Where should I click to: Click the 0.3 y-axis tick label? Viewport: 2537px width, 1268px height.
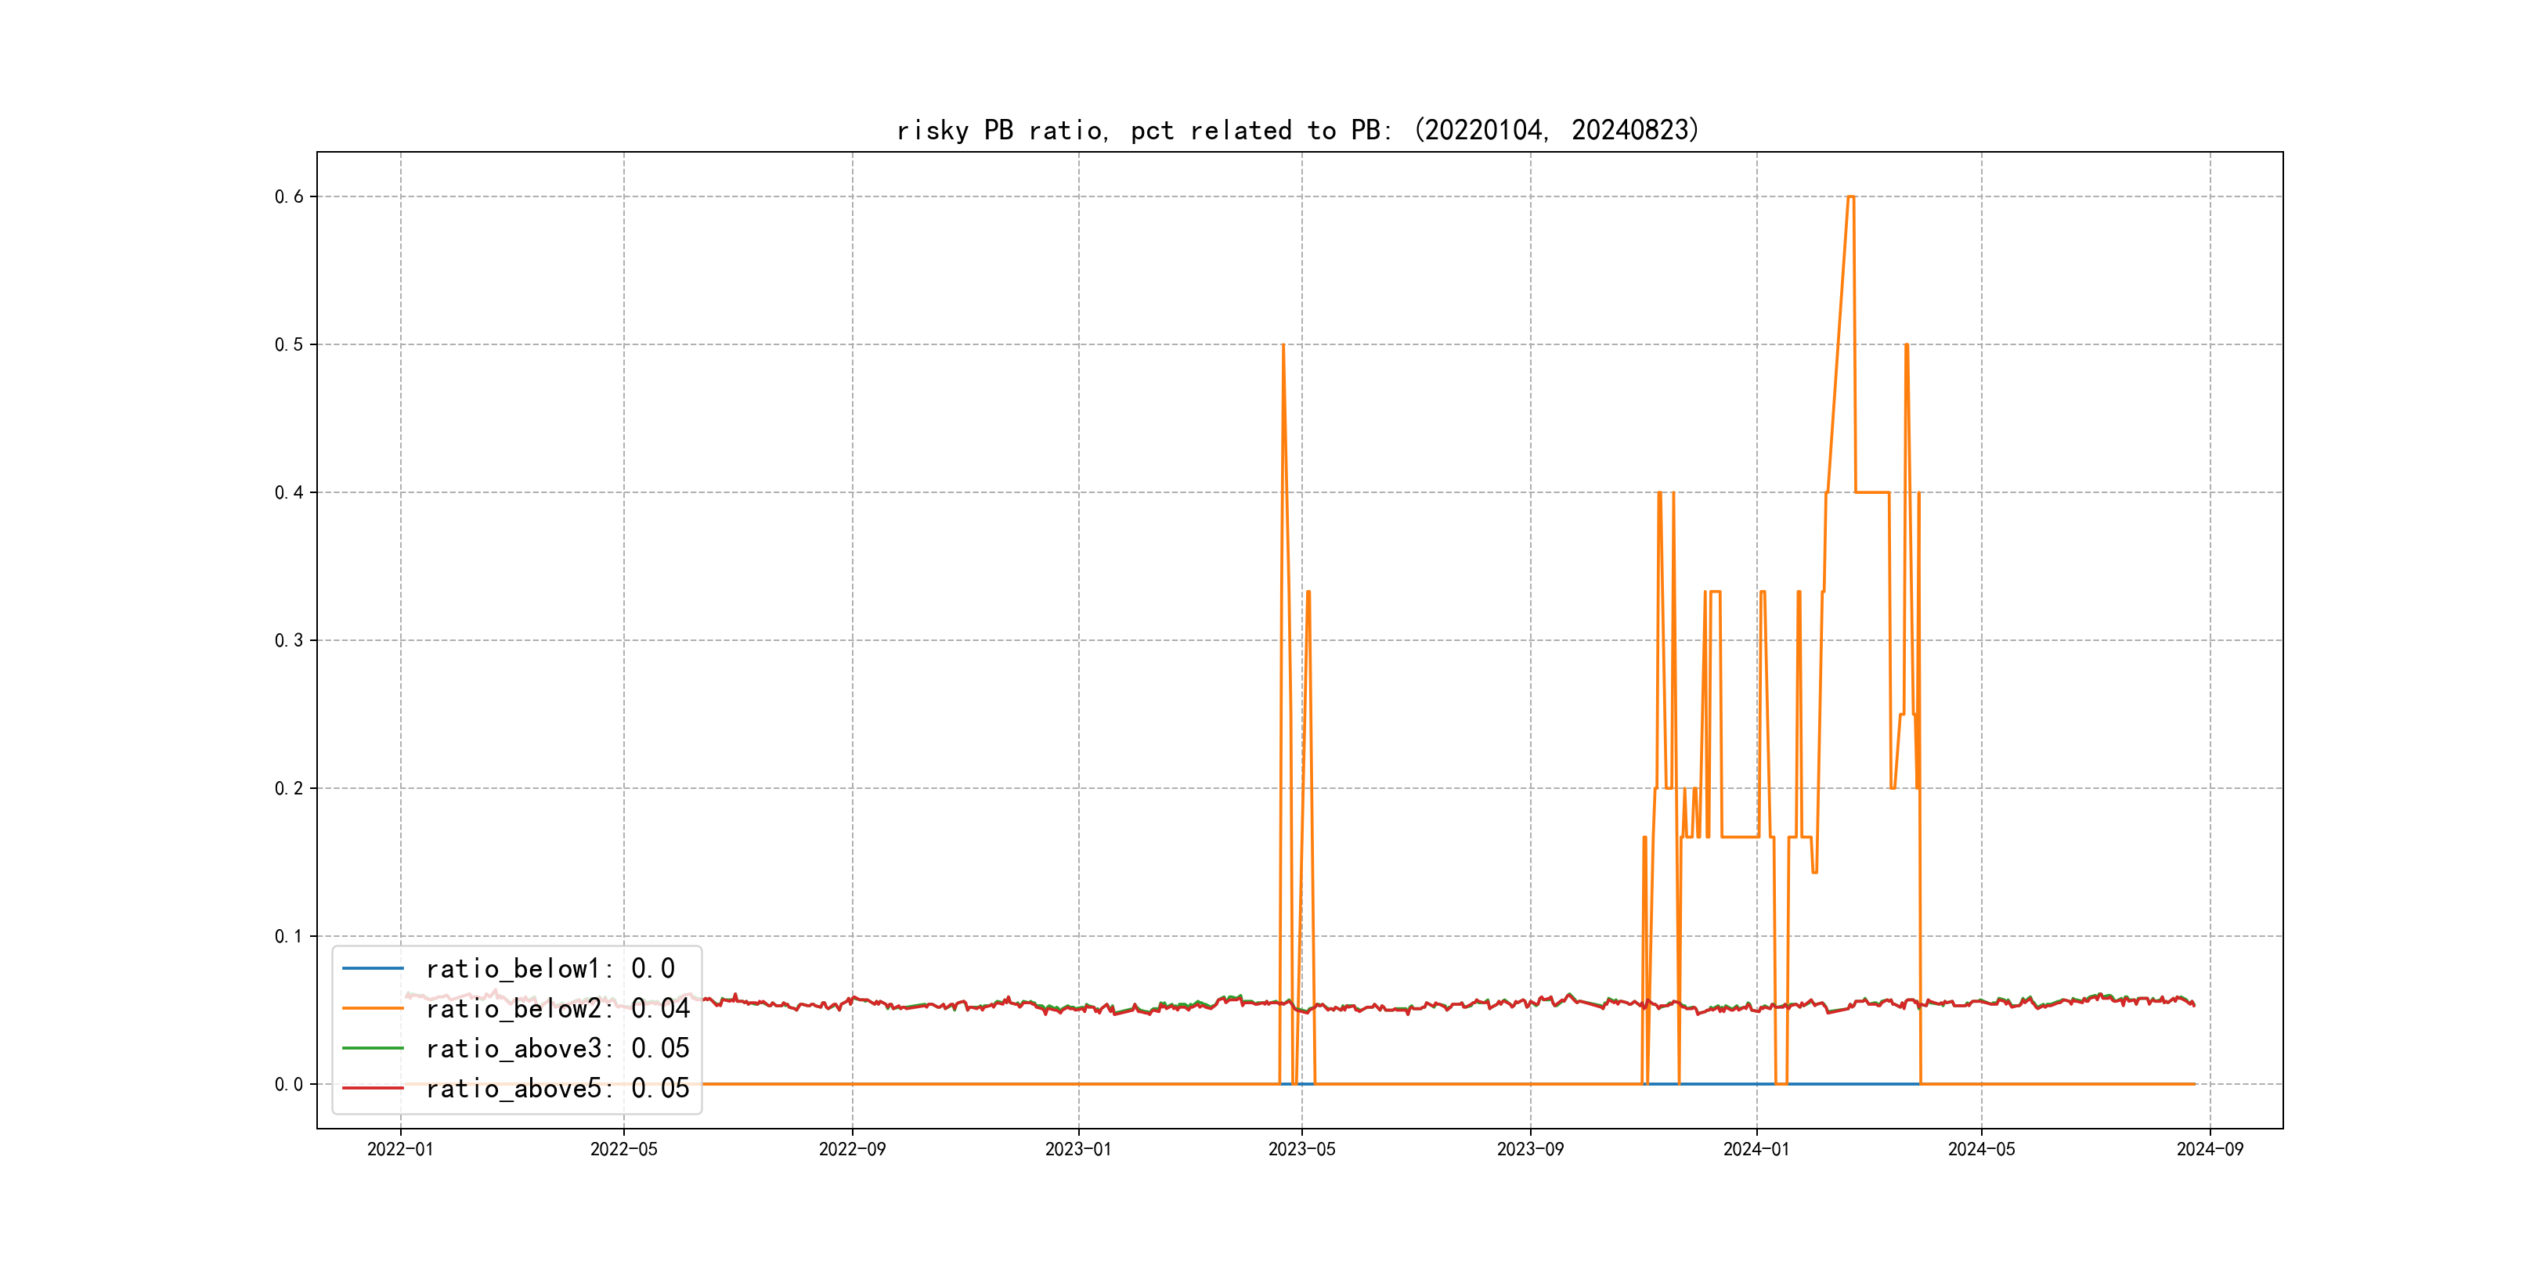tap(289, 641)
